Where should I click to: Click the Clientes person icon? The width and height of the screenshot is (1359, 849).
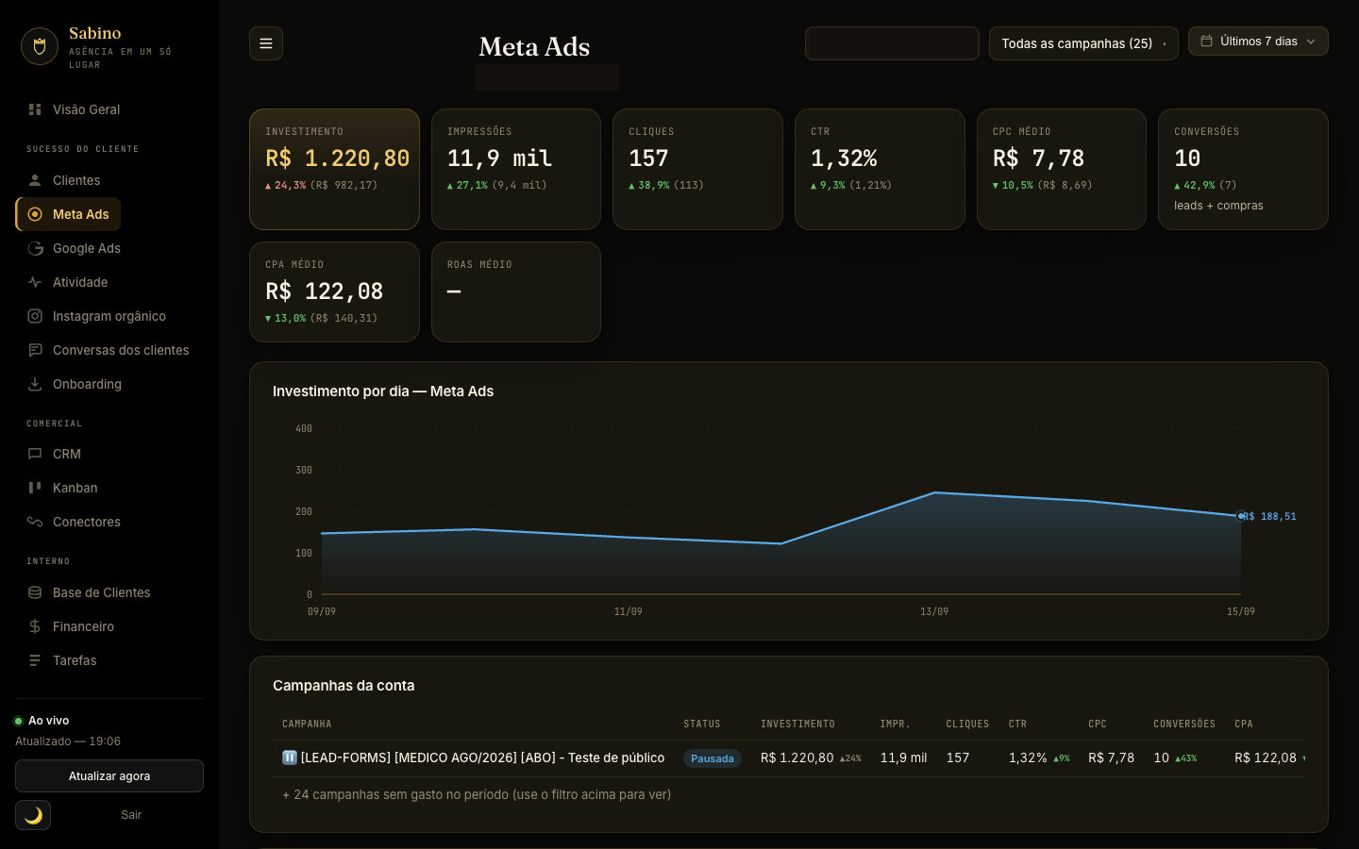tap(35, 180)
